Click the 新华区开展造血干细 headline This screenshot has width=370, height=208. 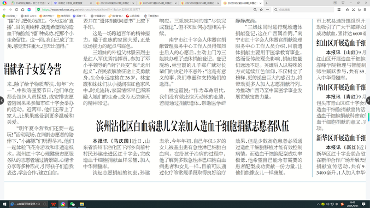(341, 138)
